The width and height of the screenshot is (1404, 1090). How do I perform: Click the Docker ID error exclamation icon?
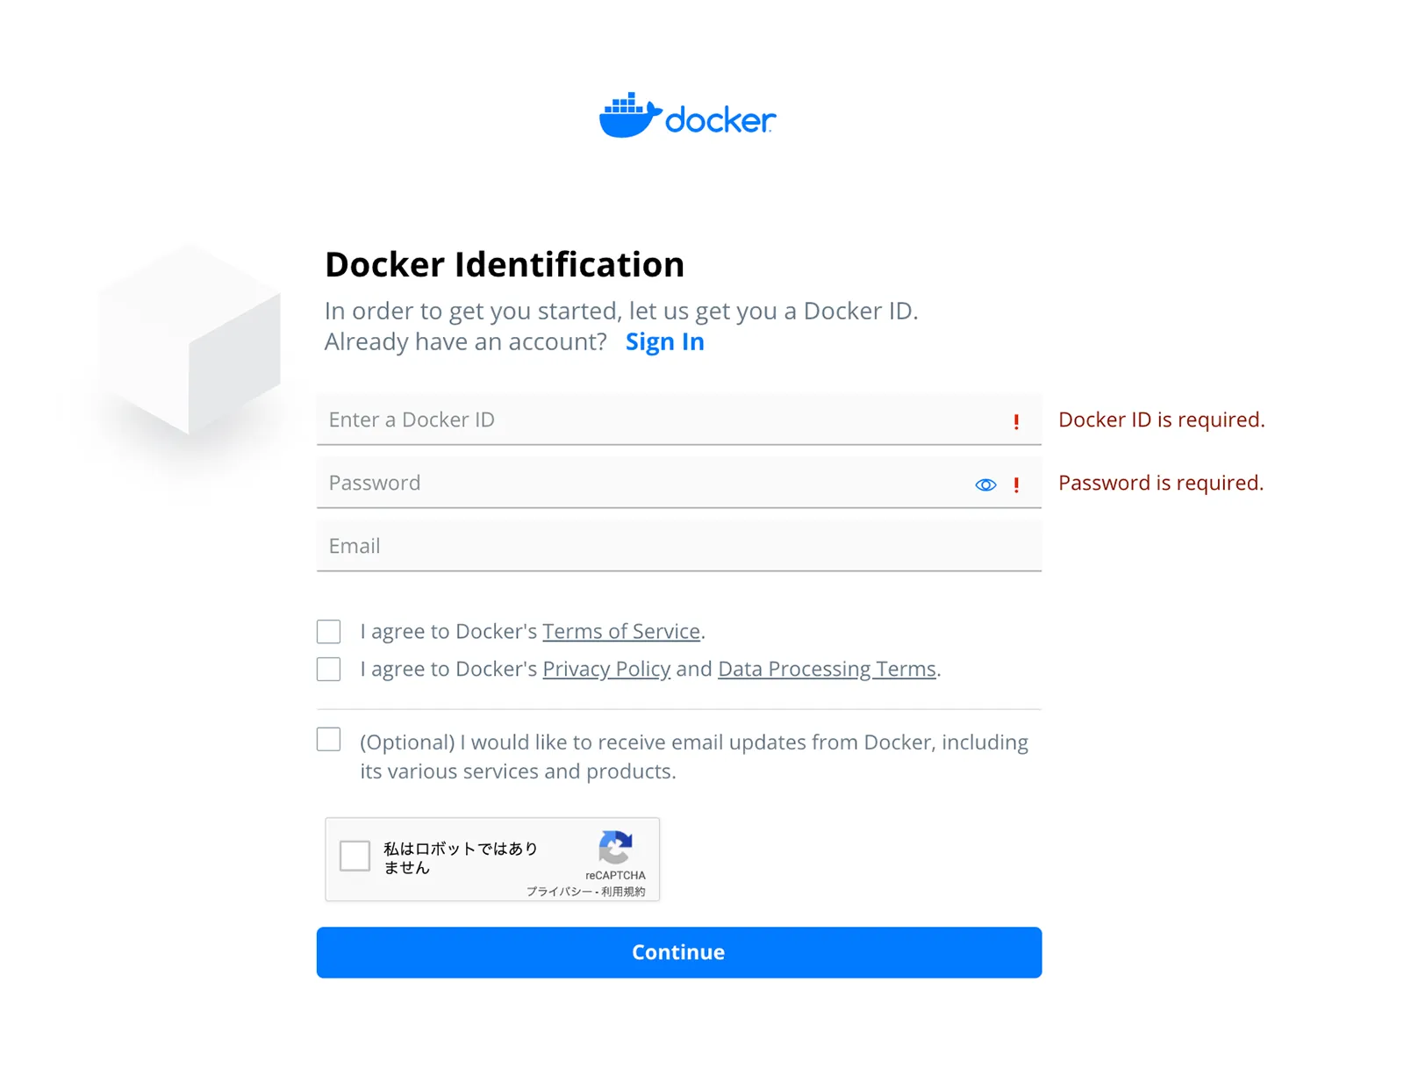pos(1016,422)
